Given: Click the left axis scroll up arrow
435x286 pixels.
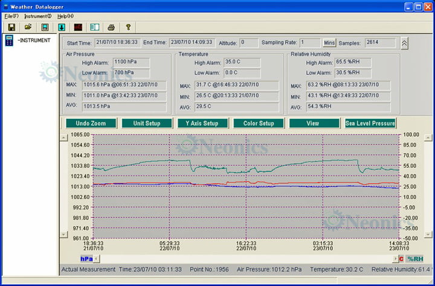Looking at the screenshot, I should [63, 138].
